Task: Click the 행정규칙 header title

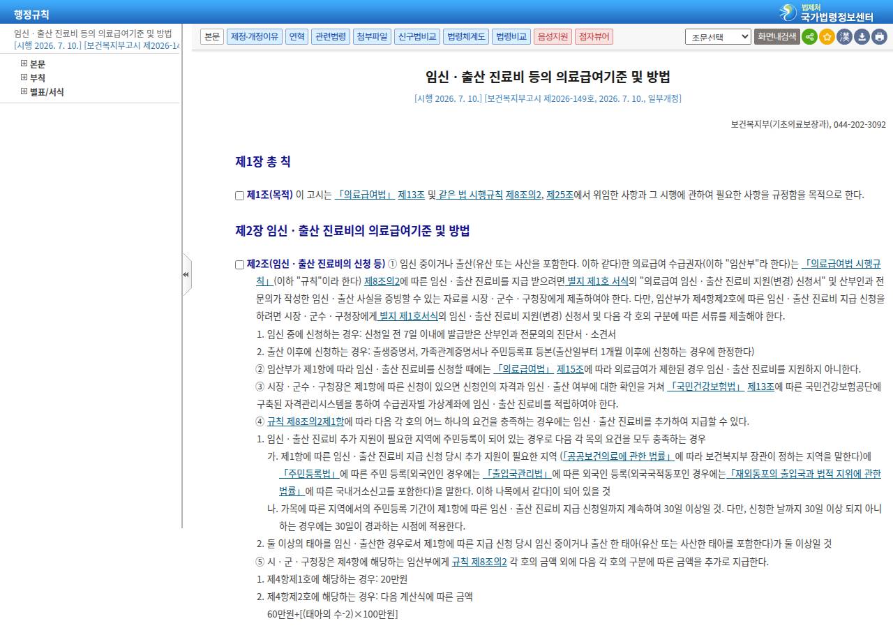Action: tap(31, 15)
